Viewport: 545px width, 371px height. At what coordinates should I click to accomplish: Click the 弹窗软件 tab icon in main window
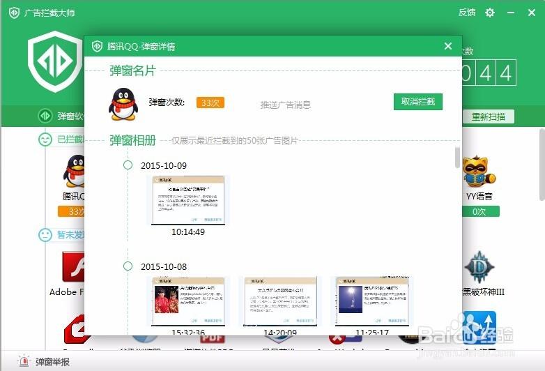coord(45,116)
